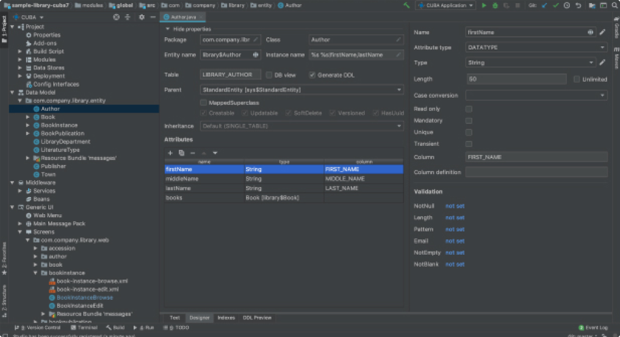The image size is (620, 337).
Task: Start debugging with the green bug icon
Action: (x=495, y=5)
